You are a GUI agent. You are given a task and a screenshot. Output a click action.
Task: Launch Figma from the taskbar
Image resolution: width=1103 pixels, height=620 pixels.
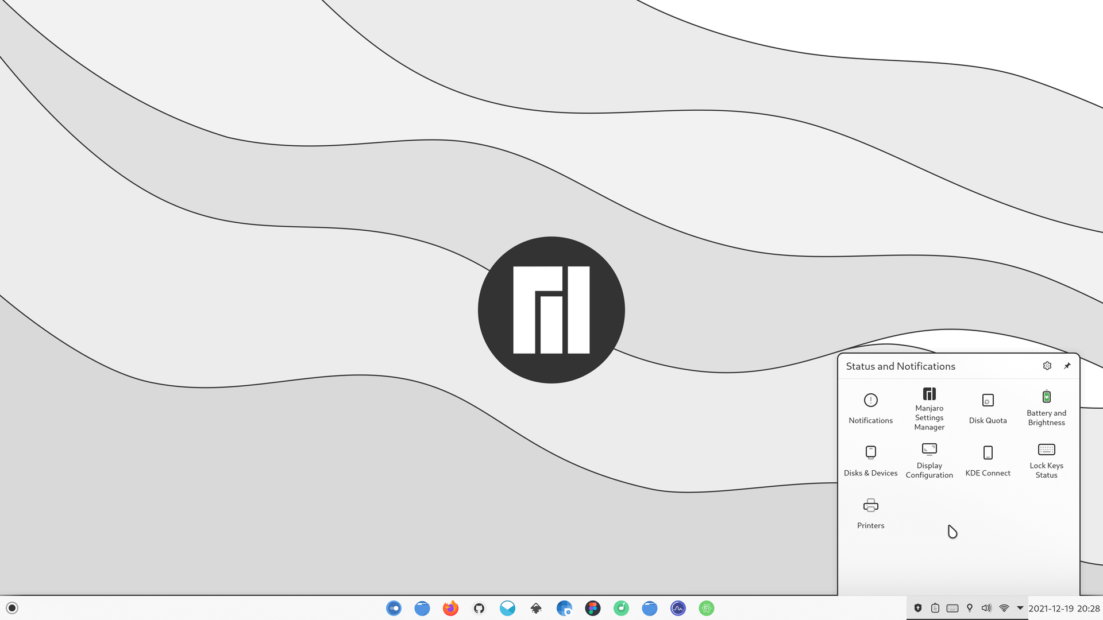click(593, 608)
